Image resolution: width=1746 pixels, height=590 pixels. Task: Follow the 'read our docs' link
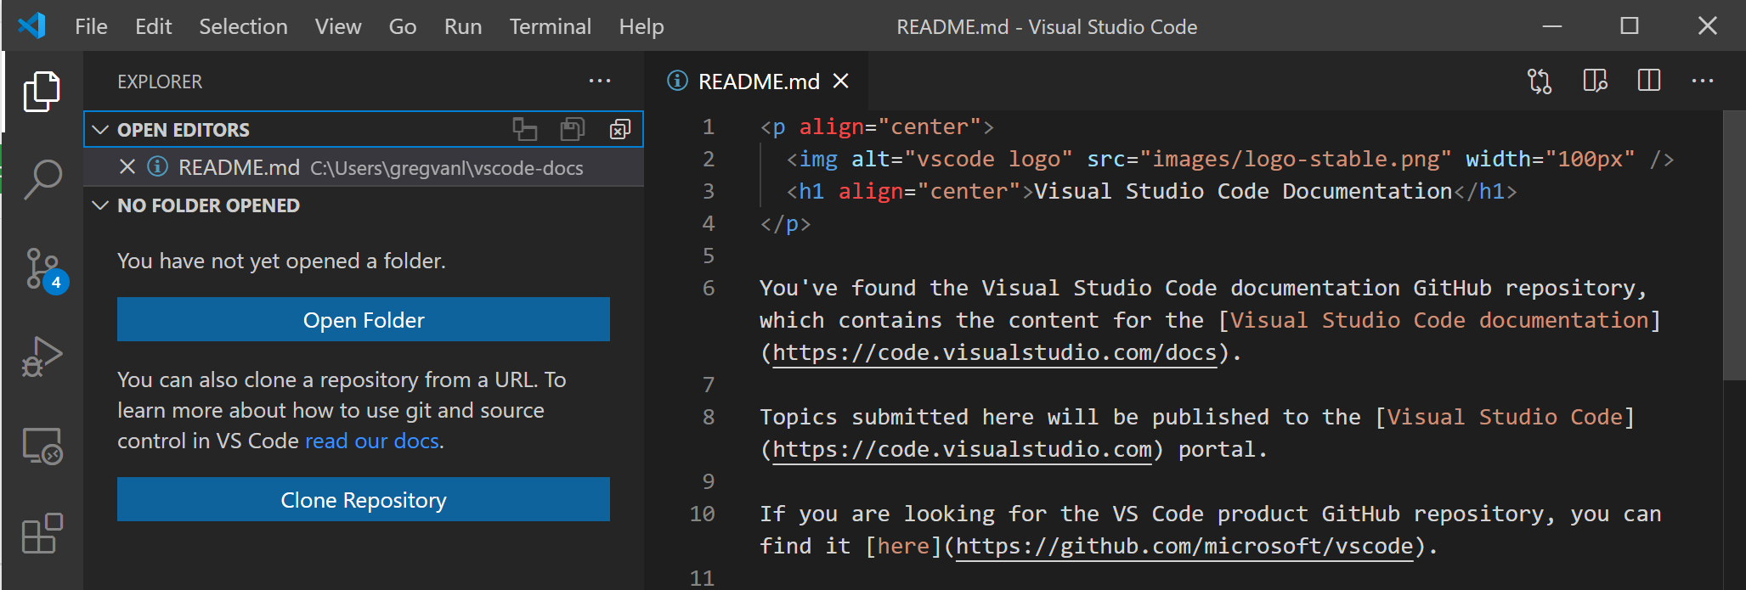(x=372, y=441)
